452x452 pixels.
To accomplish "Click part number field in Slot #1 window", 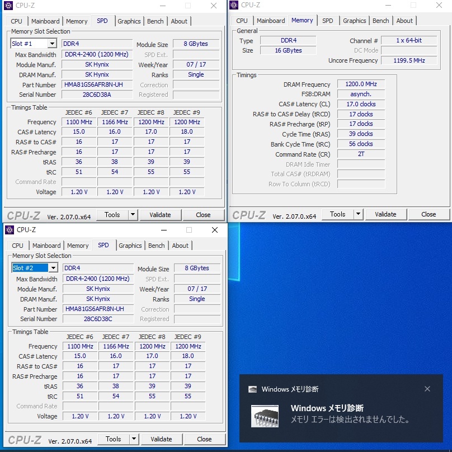I will point(97,84).
